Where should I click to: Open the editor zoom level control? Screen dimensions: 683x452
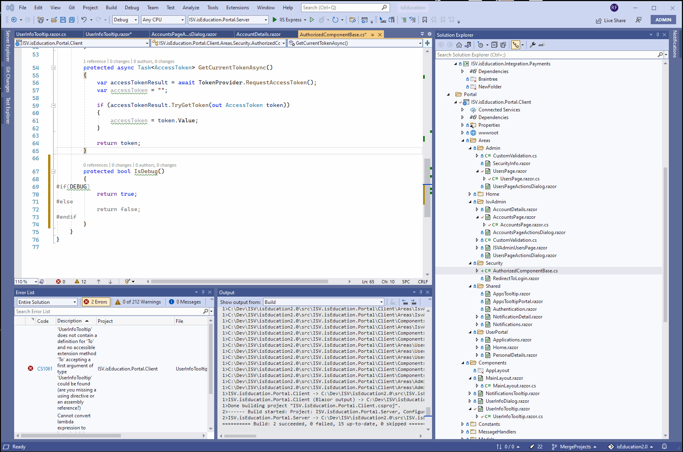[x=25, y=281]
